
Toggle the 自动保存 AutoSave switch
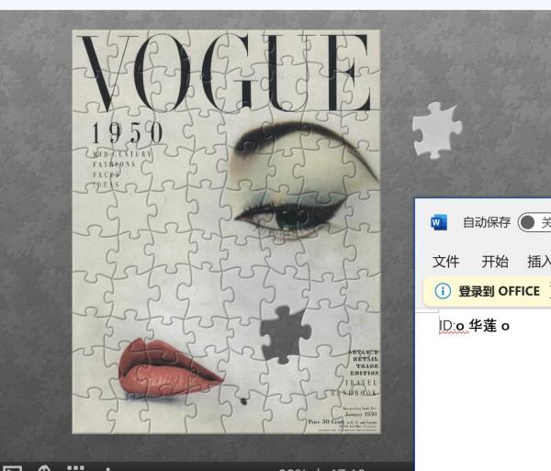pos(534,222)
